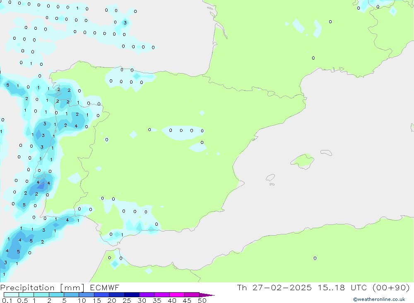Image resolution: width=414 pixels, height=303 pixels.
Task: Click the purple swatch between 35 and 40
Action: coord(161,295)
